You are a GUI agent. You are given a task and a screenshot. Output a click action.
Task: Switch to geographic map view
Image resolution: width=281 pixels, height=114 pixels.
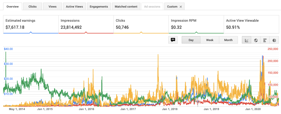[256, 40]
